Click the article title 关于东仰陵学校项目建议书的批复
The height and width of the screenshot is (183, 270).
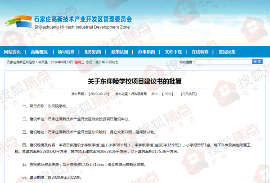(135, 81)
